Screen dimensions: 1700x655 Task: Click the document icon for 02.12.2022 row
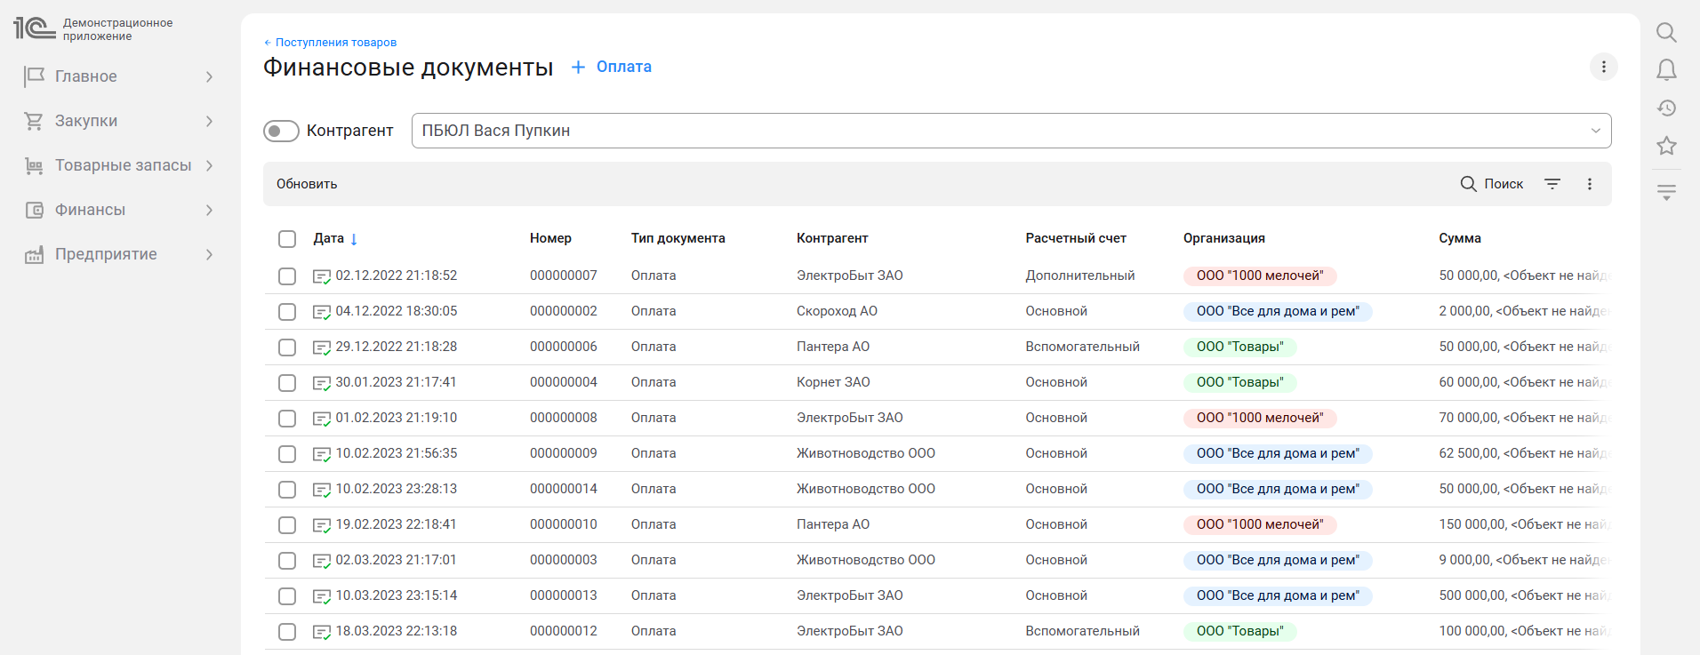click(322, 276)
